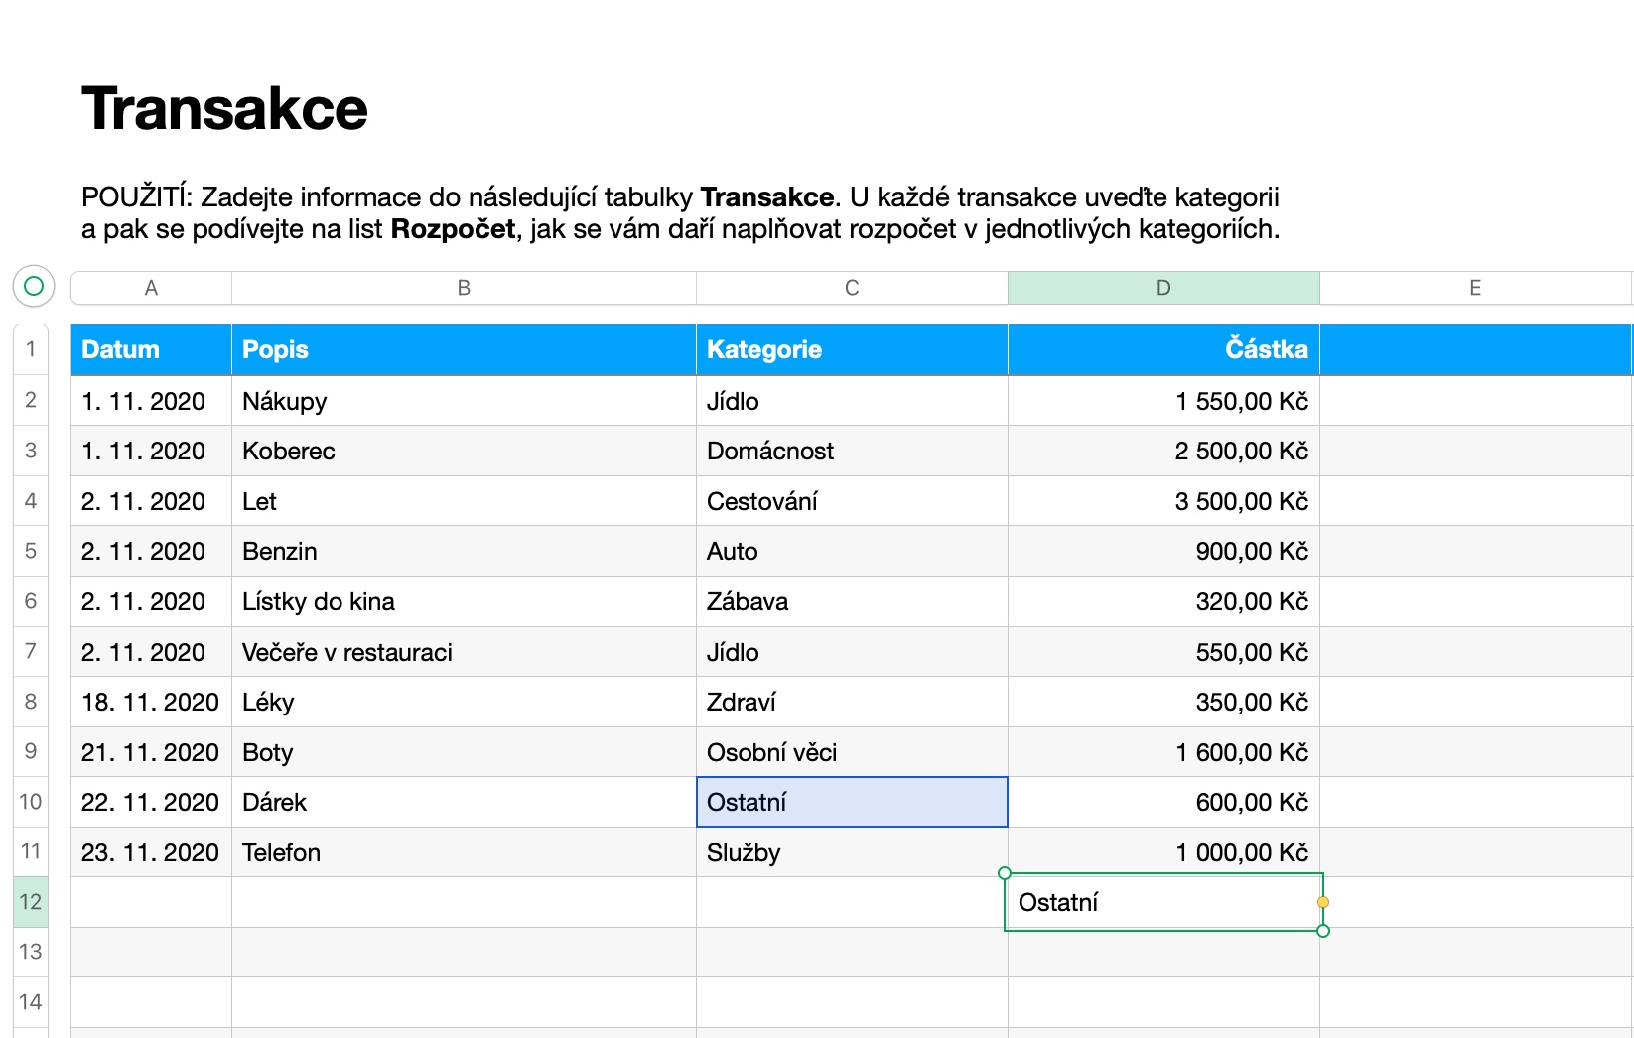Select column D header

(x=1163, y=288)
